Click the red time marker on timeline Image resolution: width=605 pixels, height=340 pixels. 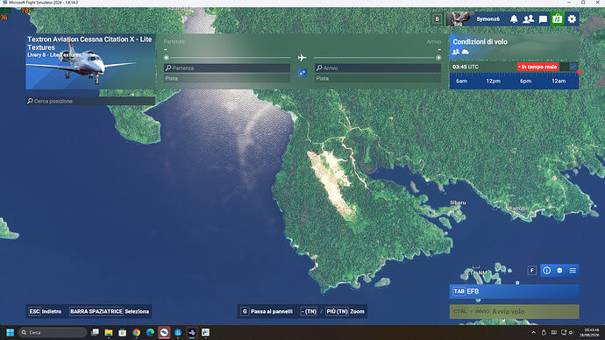tap(579, 73)
